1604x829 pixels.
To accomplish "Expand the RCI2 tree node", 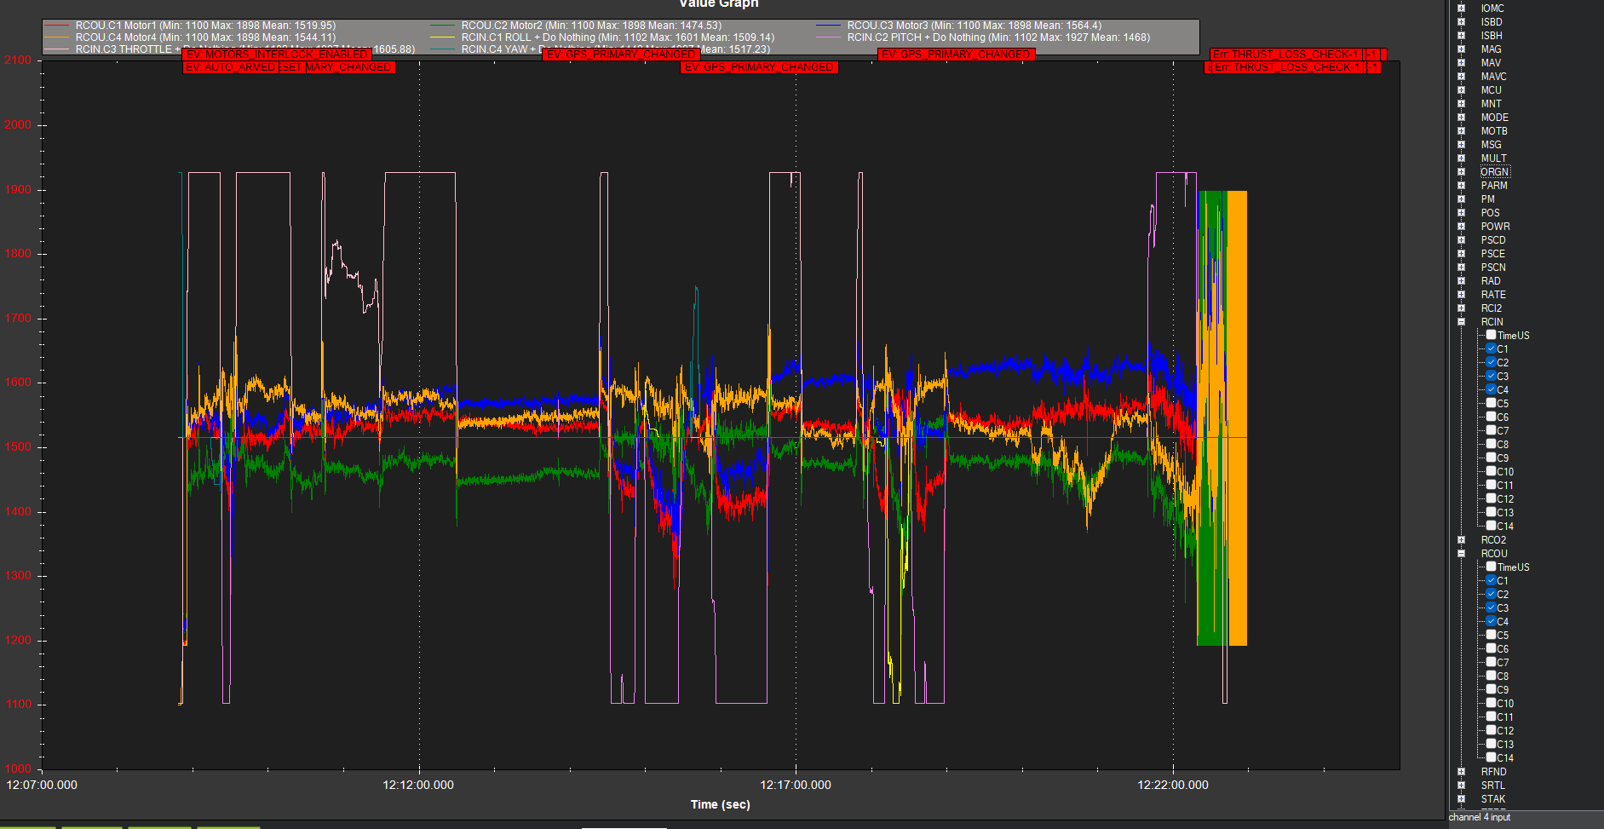I will tap(1461, 308).
